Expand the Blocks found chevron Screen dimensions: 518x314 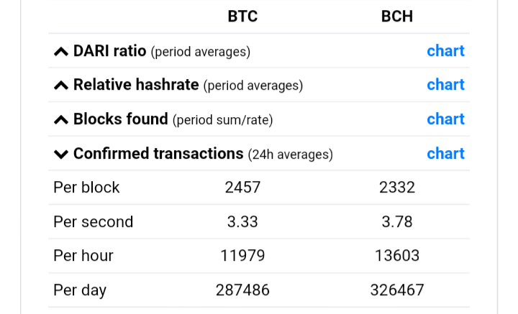pos(61,120)
